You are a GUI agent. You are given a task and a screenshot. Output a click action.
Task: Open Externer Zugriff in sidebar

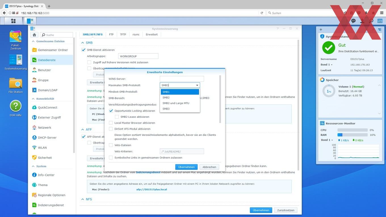(52, 117)
